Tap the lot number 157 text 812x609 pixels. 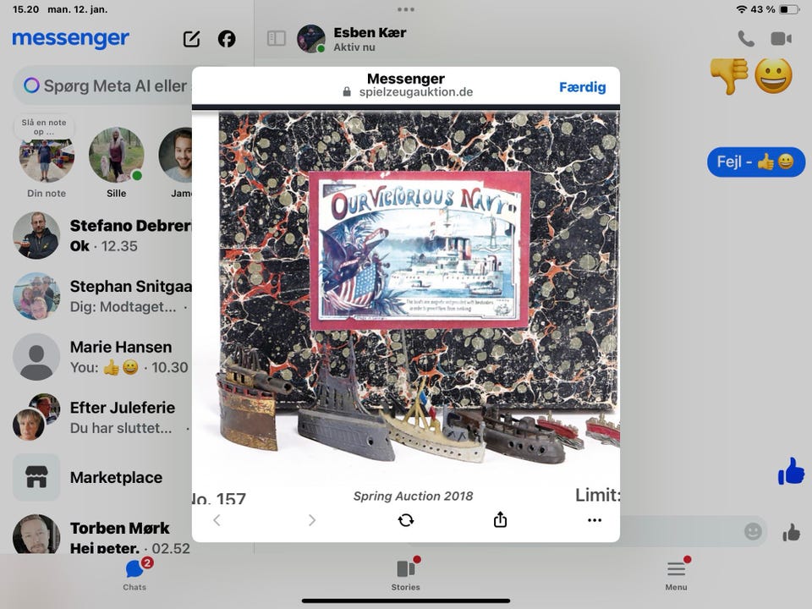(x=218, y=498)
